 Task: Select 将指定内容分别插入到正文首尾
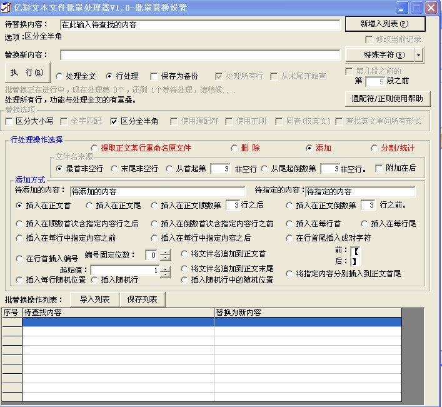point(343,274)
